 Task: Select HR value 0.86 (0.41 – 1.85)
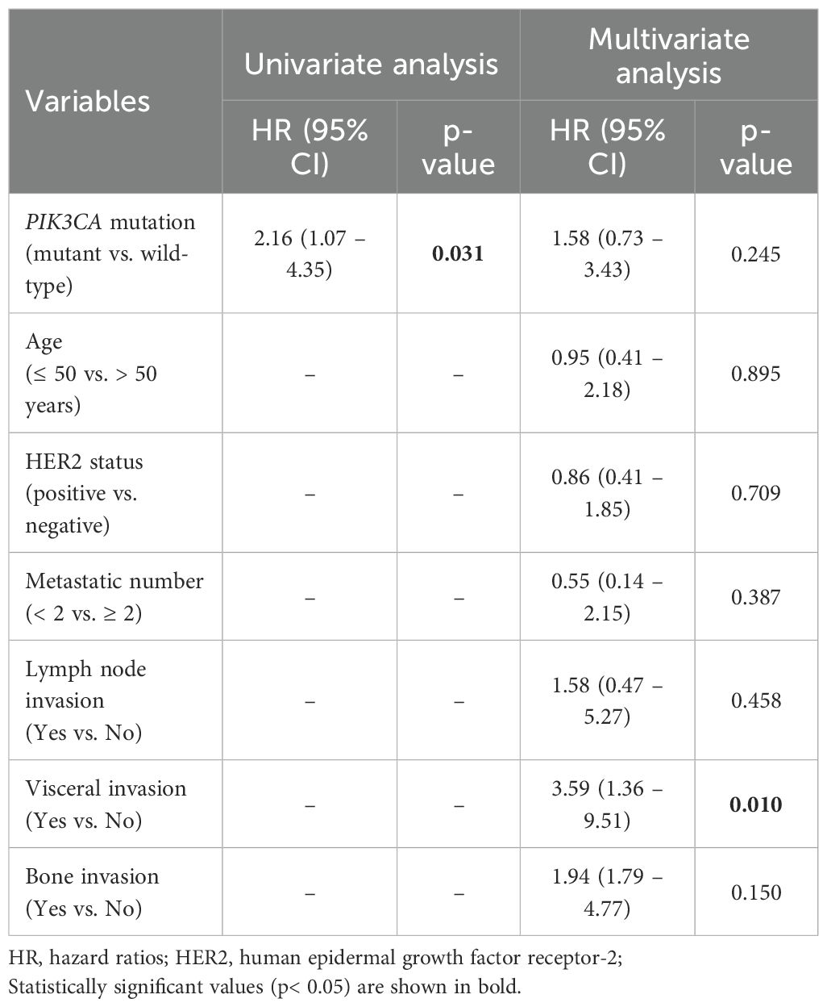[x=608, y=493]
